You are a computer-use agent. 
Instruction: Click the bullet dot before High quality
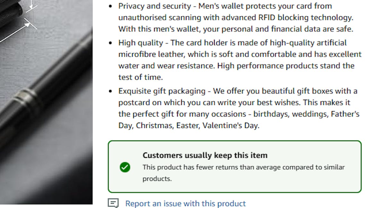[x=111, y=43]
